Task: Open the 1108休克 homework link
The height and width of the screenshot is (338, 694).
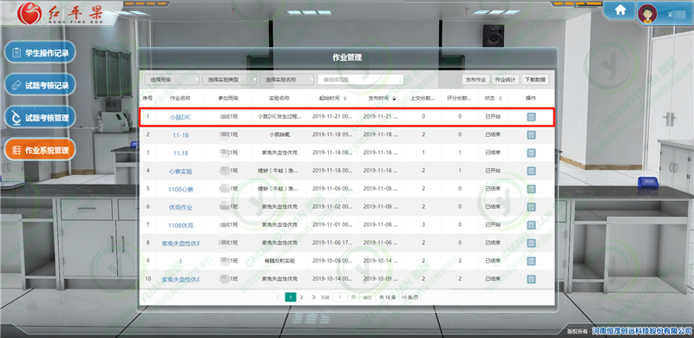Action: [180, 225]
